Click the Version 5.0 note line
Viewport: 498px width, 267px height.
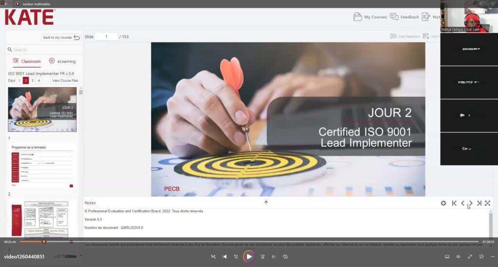click(93, 219)
